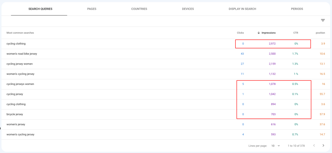The height and width of the screenshot is (153, 332).
Task: Go to previous page arrow
Action: (x=314, y=145)
